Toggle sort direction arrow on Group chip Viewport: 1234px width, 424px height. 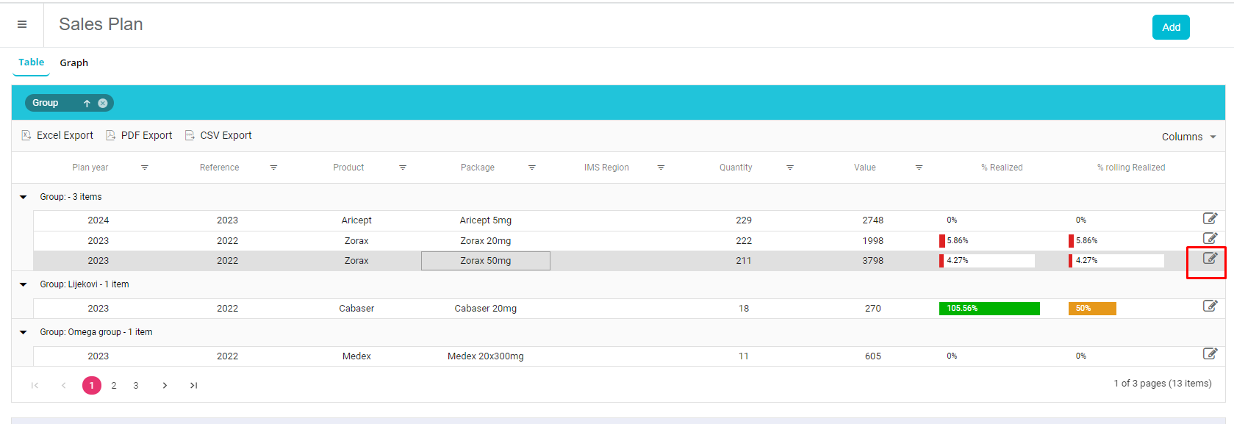[x=87, y=104]
